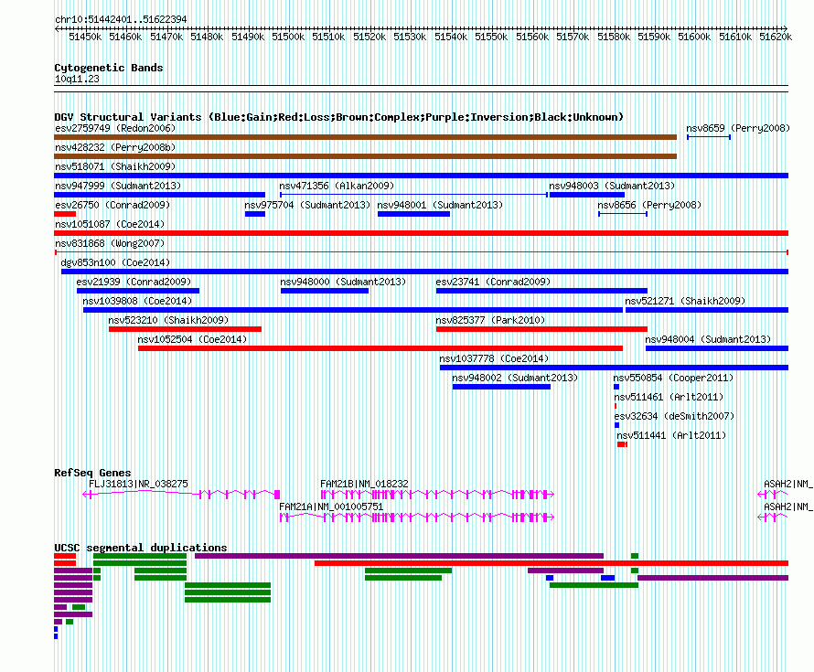Screen dimensions: 814x672
Task: Select the nsv8659 (Perry2008) variant label
Action: click(738, 128)
